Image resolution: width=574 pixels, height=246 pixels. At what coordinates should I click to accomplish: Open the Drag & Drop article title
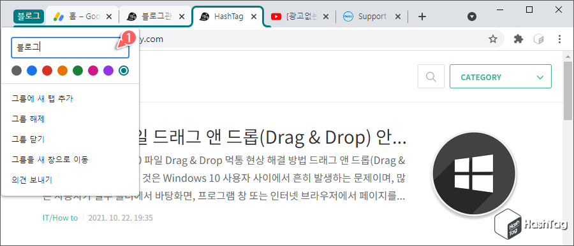click(272, 137)
